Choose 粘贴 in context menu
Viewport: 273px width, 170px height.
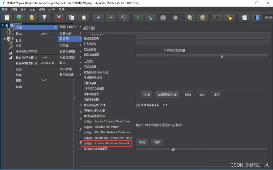pos(36,34)
